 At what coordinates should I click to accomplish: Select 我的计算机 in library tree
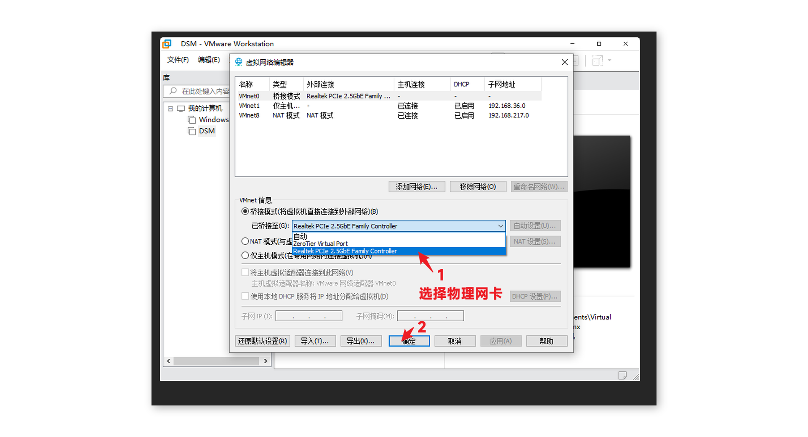(205, 109)
